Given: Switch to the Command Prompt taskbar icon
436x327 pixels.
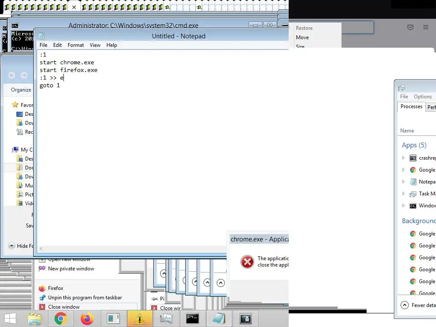Looking at the screenshot, I should click(192, 318).
